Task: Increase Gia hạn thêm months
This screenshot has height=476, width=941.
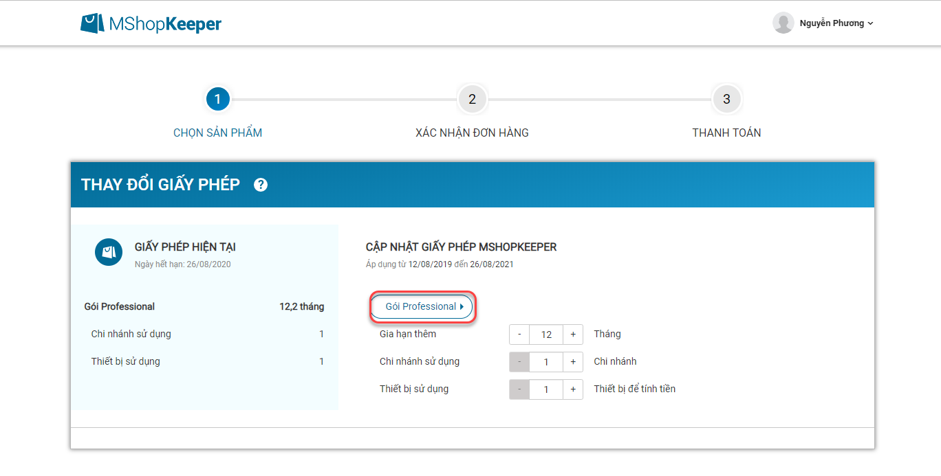Action: [x=573, y=335]
